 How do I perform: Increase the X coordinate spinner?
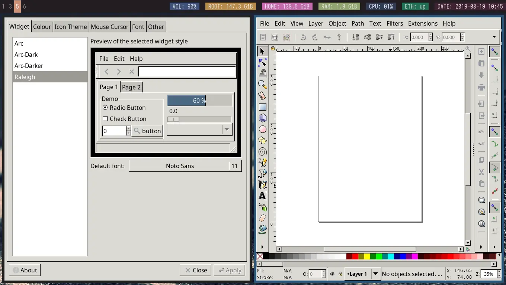point(431,35)
